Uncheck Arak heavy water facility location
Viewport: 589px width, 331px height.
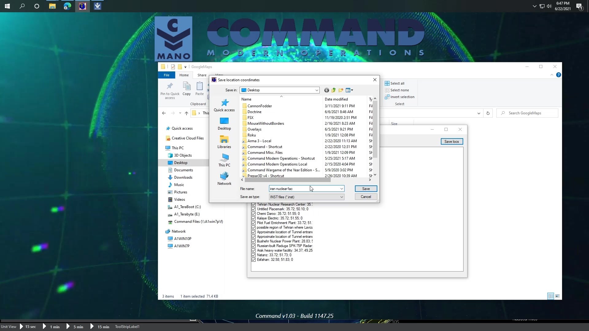point(253,250)
